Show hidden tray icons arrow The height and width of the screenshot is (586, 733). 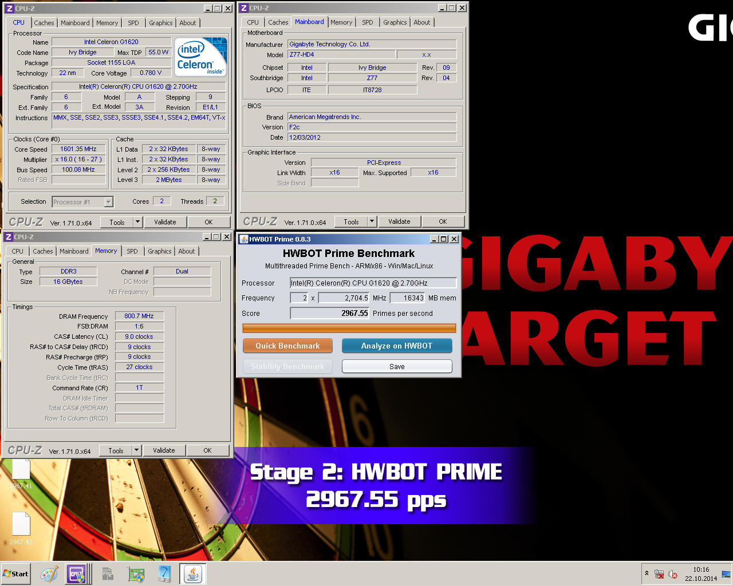point(647,573)
